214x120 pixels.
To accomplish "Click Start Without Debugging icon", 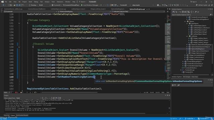I will pos(101,5).
